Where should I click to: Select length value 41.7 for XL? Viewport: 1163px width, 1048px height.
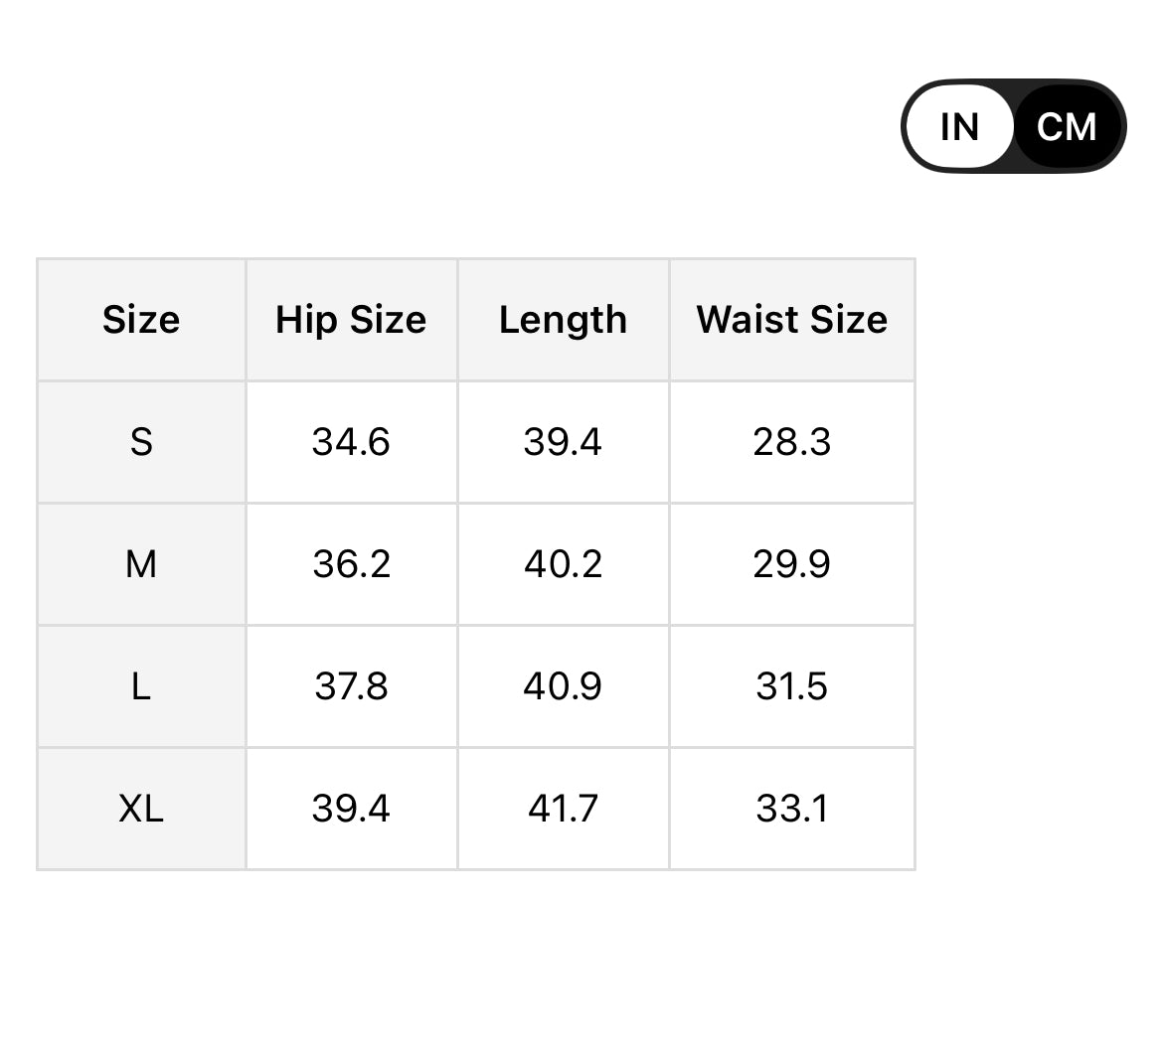point(563,809)
